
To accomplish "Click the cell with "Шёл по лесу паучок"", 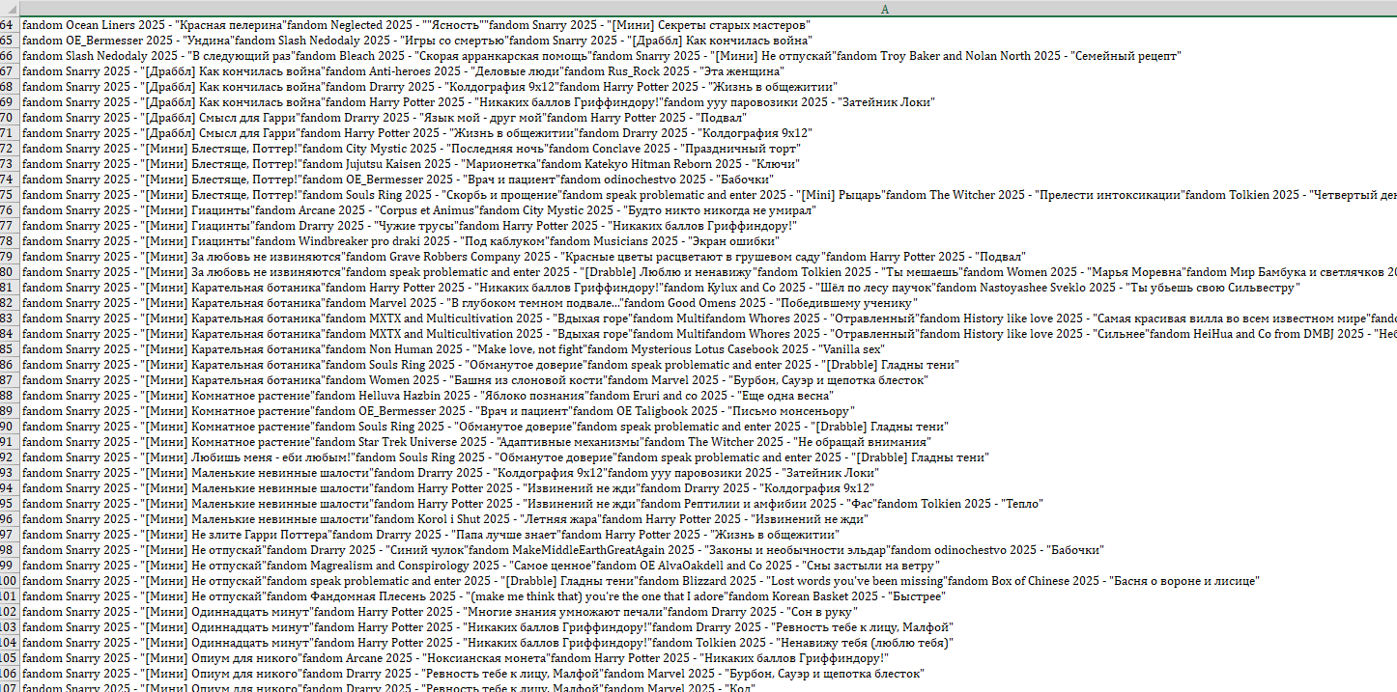I will point(707,288).
